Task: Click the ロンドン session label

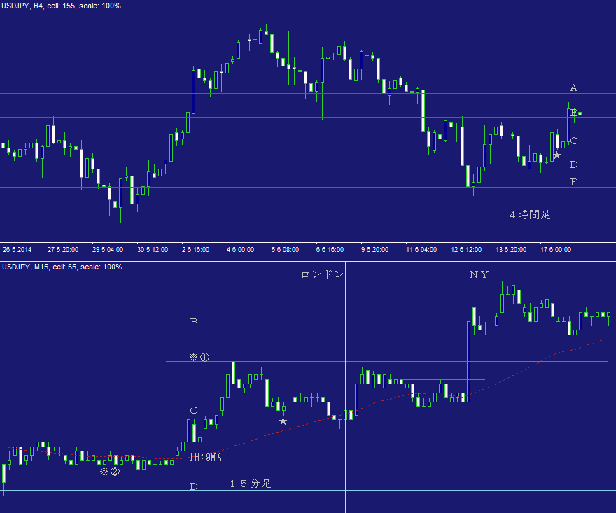Action: click(x=322, y=274)
